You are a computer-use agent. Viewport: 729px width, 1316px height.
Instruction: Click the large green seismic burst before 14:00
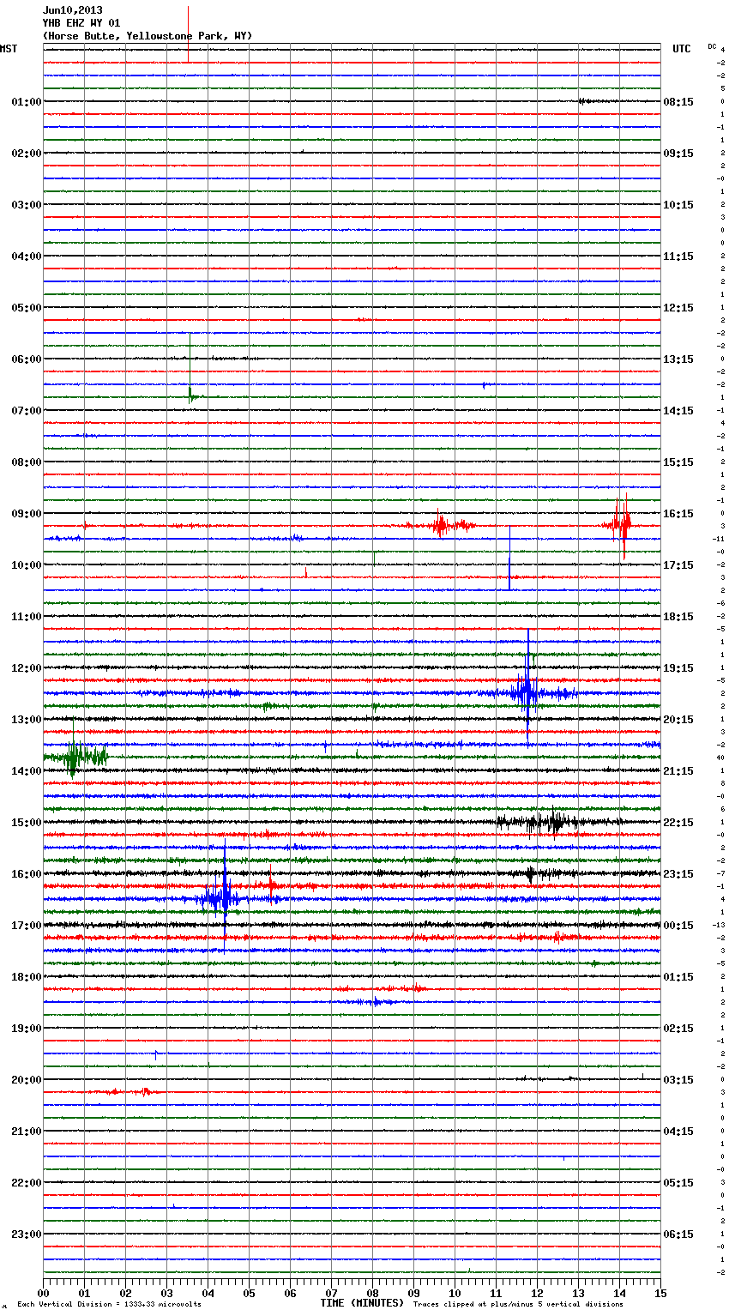[x=75, y=757]
